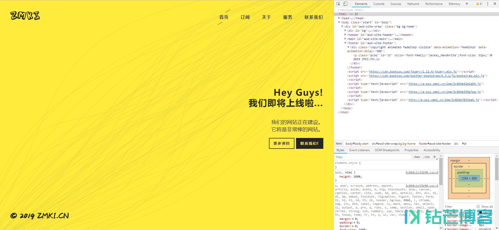Expand margin shorthand in Styles
The height and width of the screenshot is (230, 499).
[x=353, y=219]
